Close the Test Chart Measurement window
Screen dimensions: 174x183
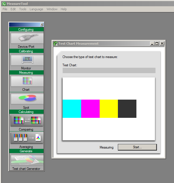[162, 44]
